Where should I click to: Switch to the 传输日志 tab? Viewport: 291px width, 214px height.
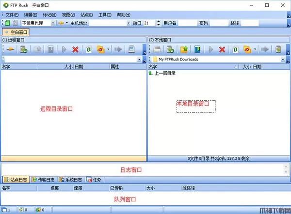[43, 180]
